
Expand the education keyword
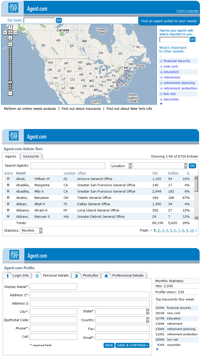pos(161,72)
